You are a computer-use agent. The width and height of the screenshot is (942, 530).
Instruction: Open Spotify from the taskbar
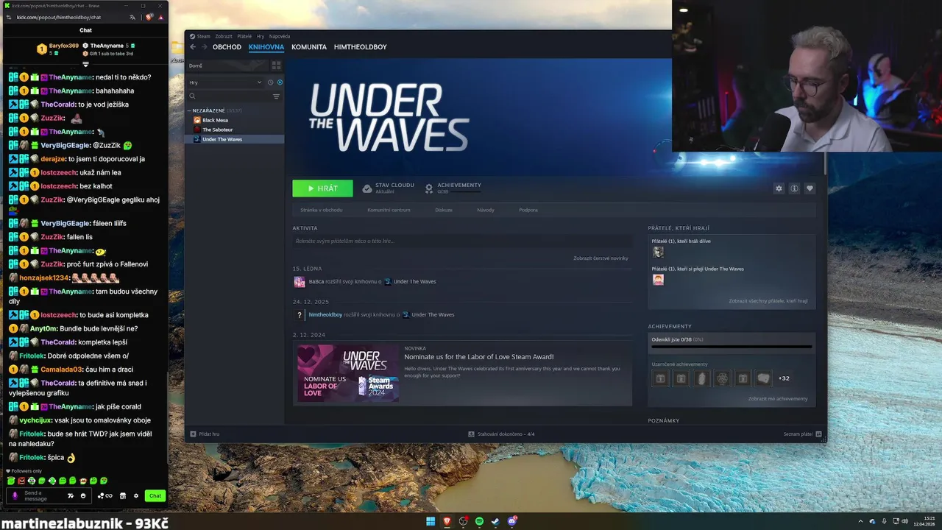[479, 521]
